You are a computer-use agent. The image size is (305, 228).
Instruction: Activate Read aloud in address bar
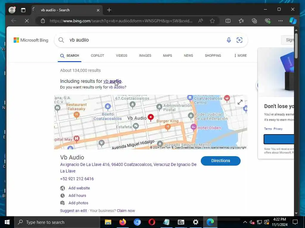[x=200, y=21]
